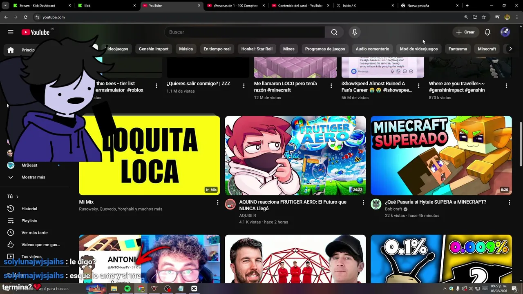The image size is (523, 294).
Task: Open the Chrome zoom magnifier icon
Action: tap(466, 17)
